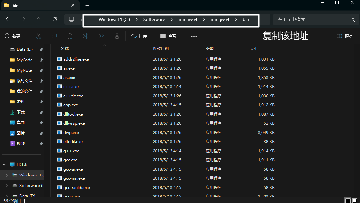
Task: Click the Paste clipboard icon
Action: click(x=70, y=36)
